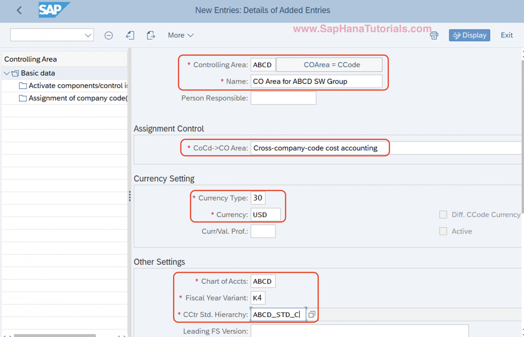Click the left panel horizontal scrollbar

55,336
